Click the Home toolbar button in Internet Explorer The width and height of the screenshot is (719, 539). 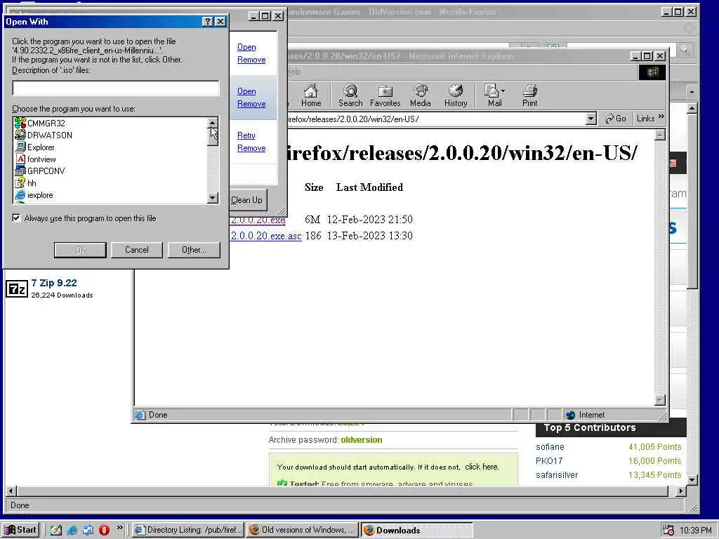click(x=311, y=95)
